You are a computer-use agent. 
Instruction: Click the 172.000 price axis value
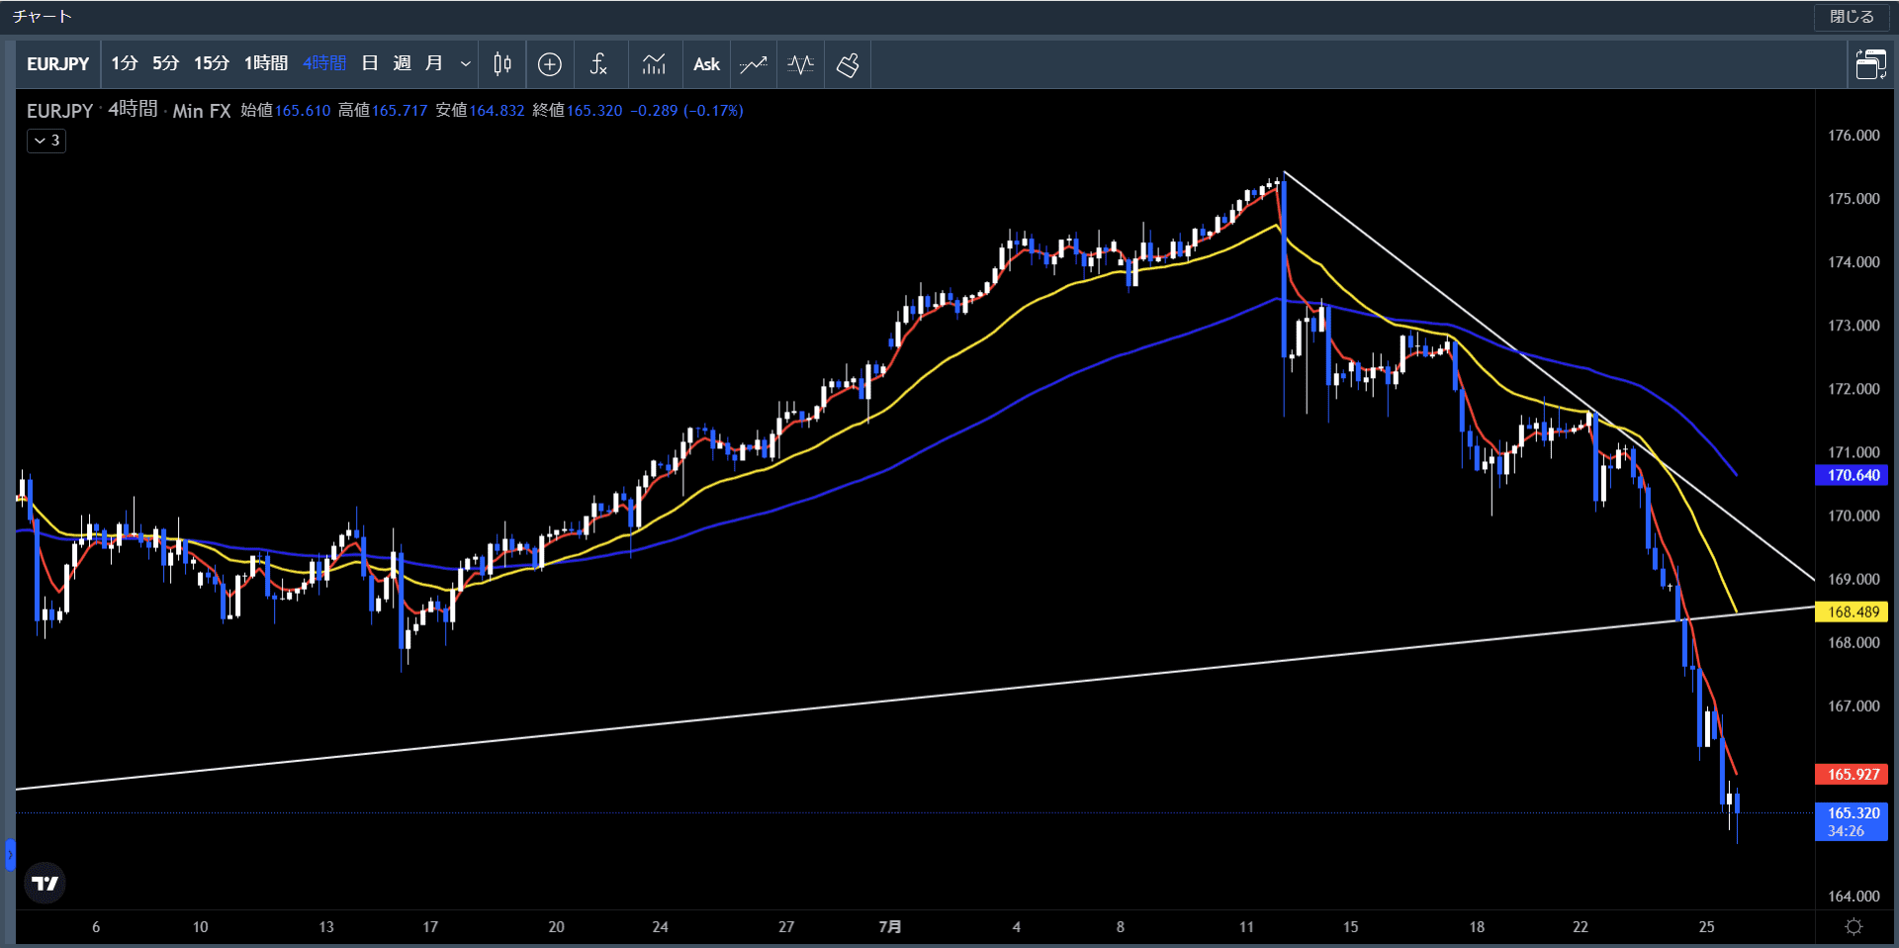(1854, 389)
